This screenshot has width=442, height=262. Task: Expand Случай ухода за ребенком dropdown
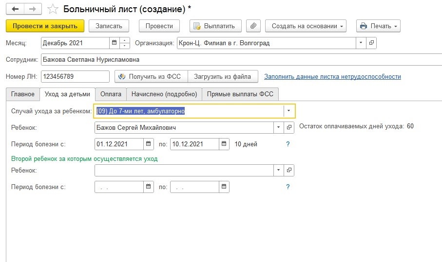point(289,111)
